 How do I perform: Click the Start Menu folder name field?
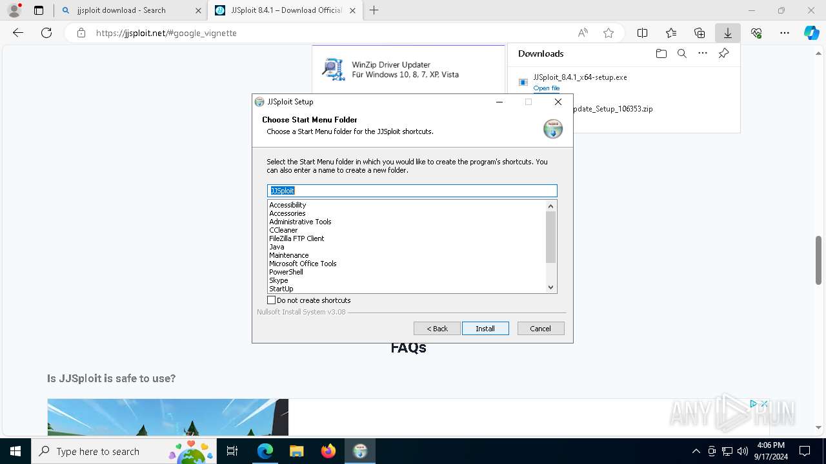412,191
